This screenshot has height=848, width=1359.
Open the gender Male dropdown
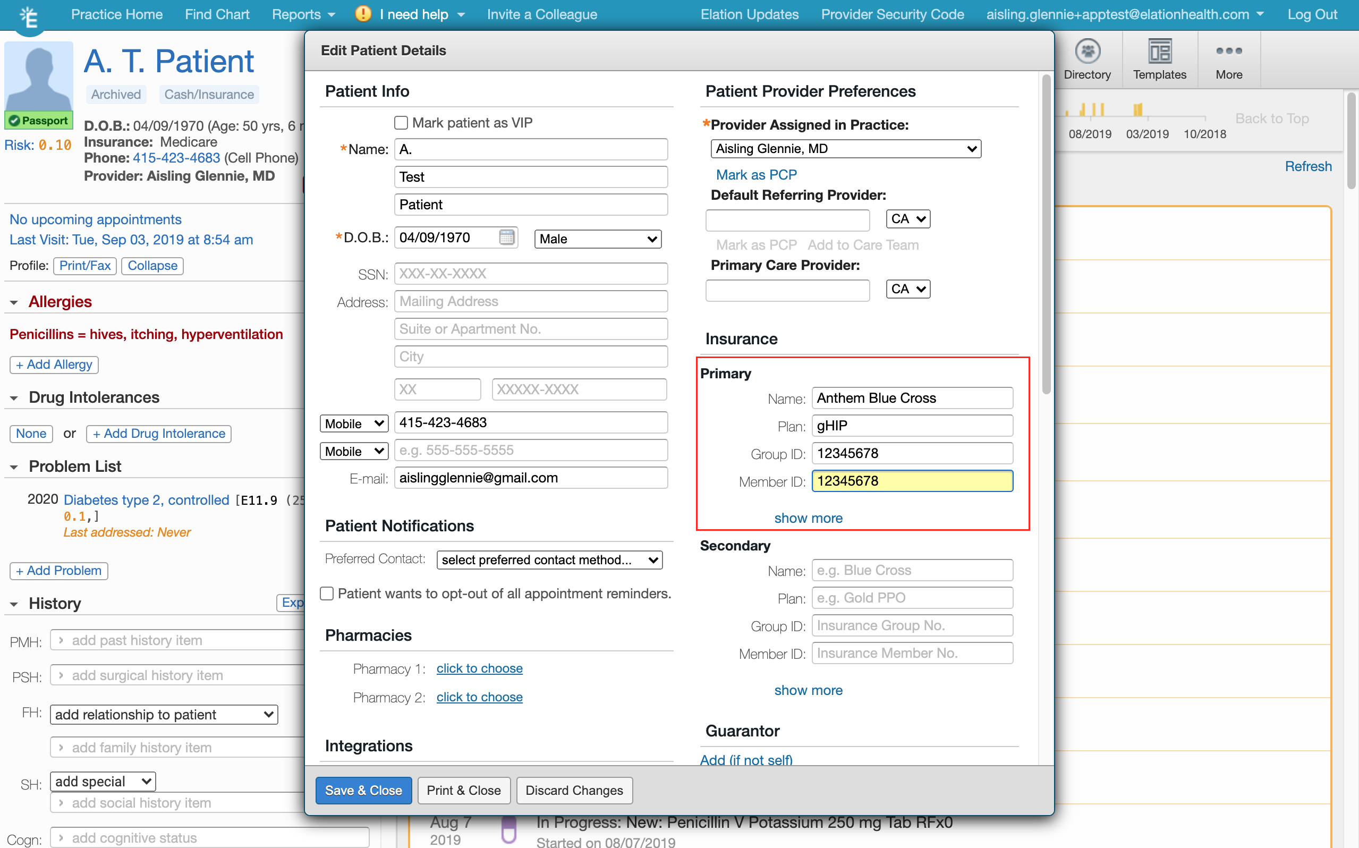click(598, 239)
